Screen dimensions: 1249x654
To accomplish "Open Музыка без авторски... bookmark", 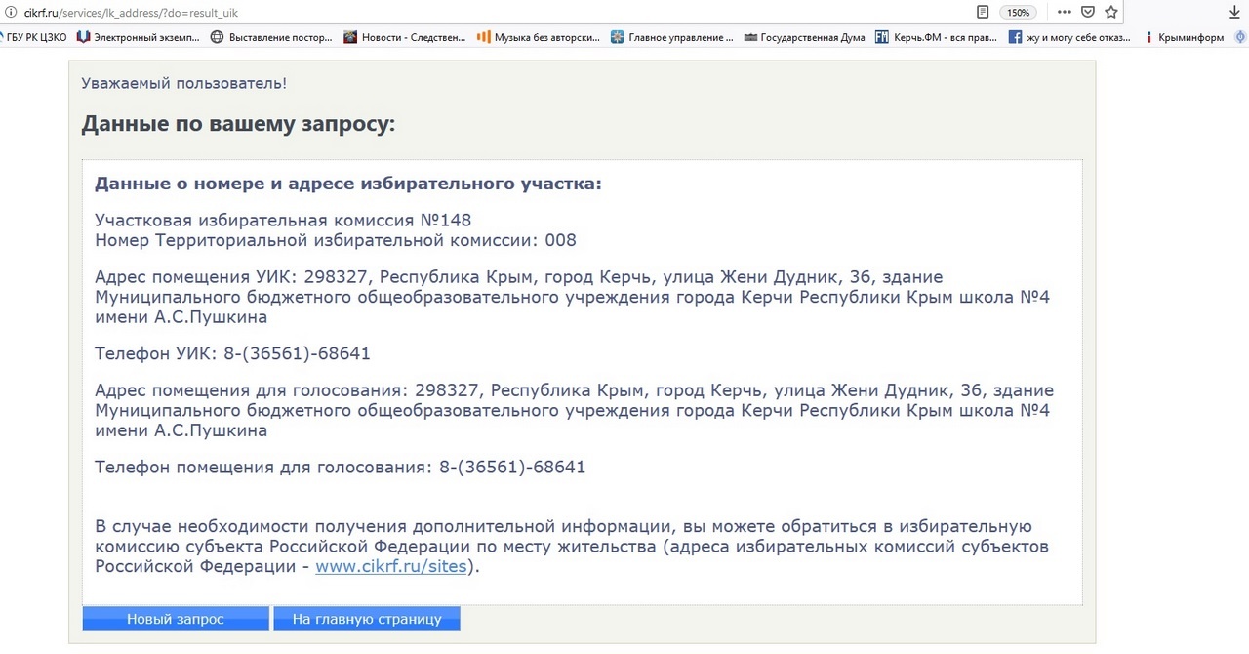I will (x=538, y=38).
